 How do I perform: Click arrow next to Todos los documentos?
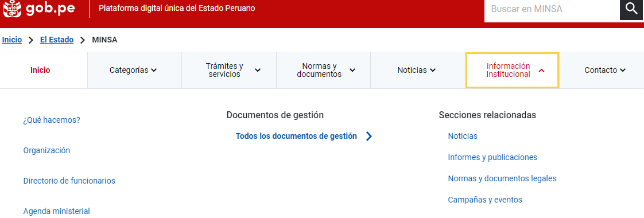pyautogui.click(x=369, y=137)
